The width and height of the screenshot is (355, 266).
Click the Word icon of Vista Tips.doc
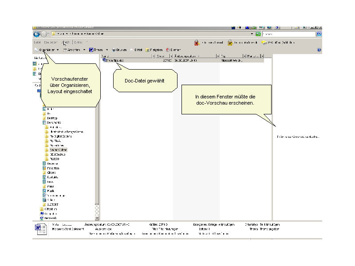coord(104,60)
